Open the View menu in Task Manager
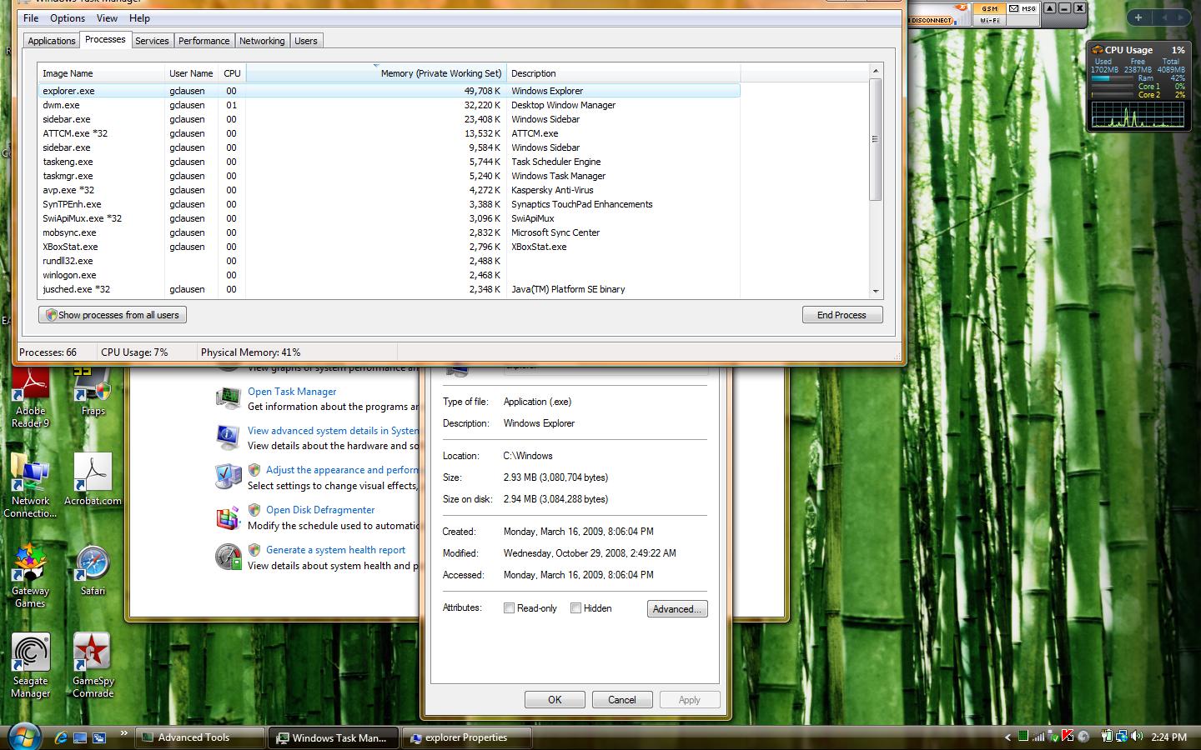The width and height of the screenshot is (1201, 750). [x=107, y=17]
